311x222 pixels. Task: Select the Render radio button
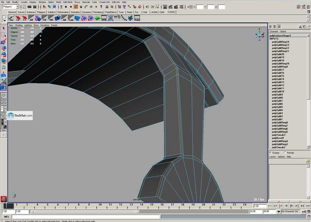[x=285, y=152]
